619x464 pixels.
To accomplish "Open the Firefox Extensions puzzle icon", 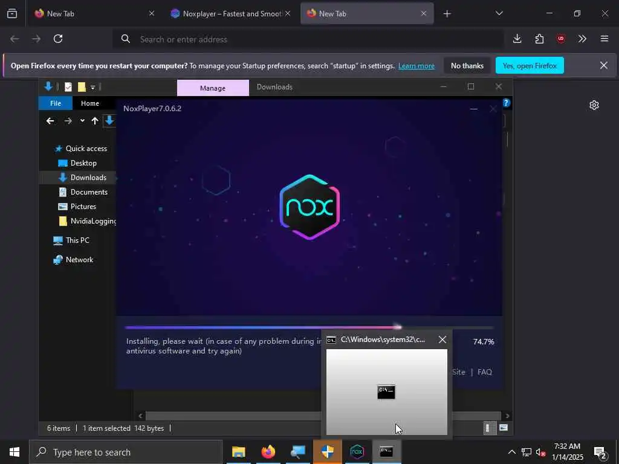I will [539, 39].
